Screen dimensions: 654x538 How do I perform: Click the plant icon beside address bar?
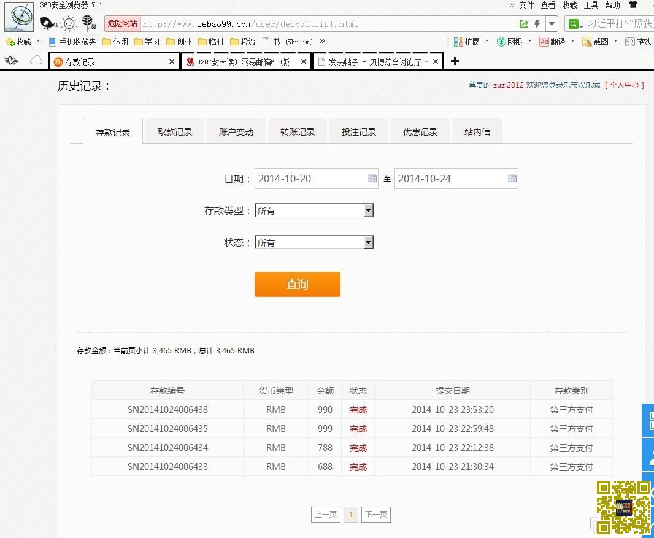(x=88, y=23)
